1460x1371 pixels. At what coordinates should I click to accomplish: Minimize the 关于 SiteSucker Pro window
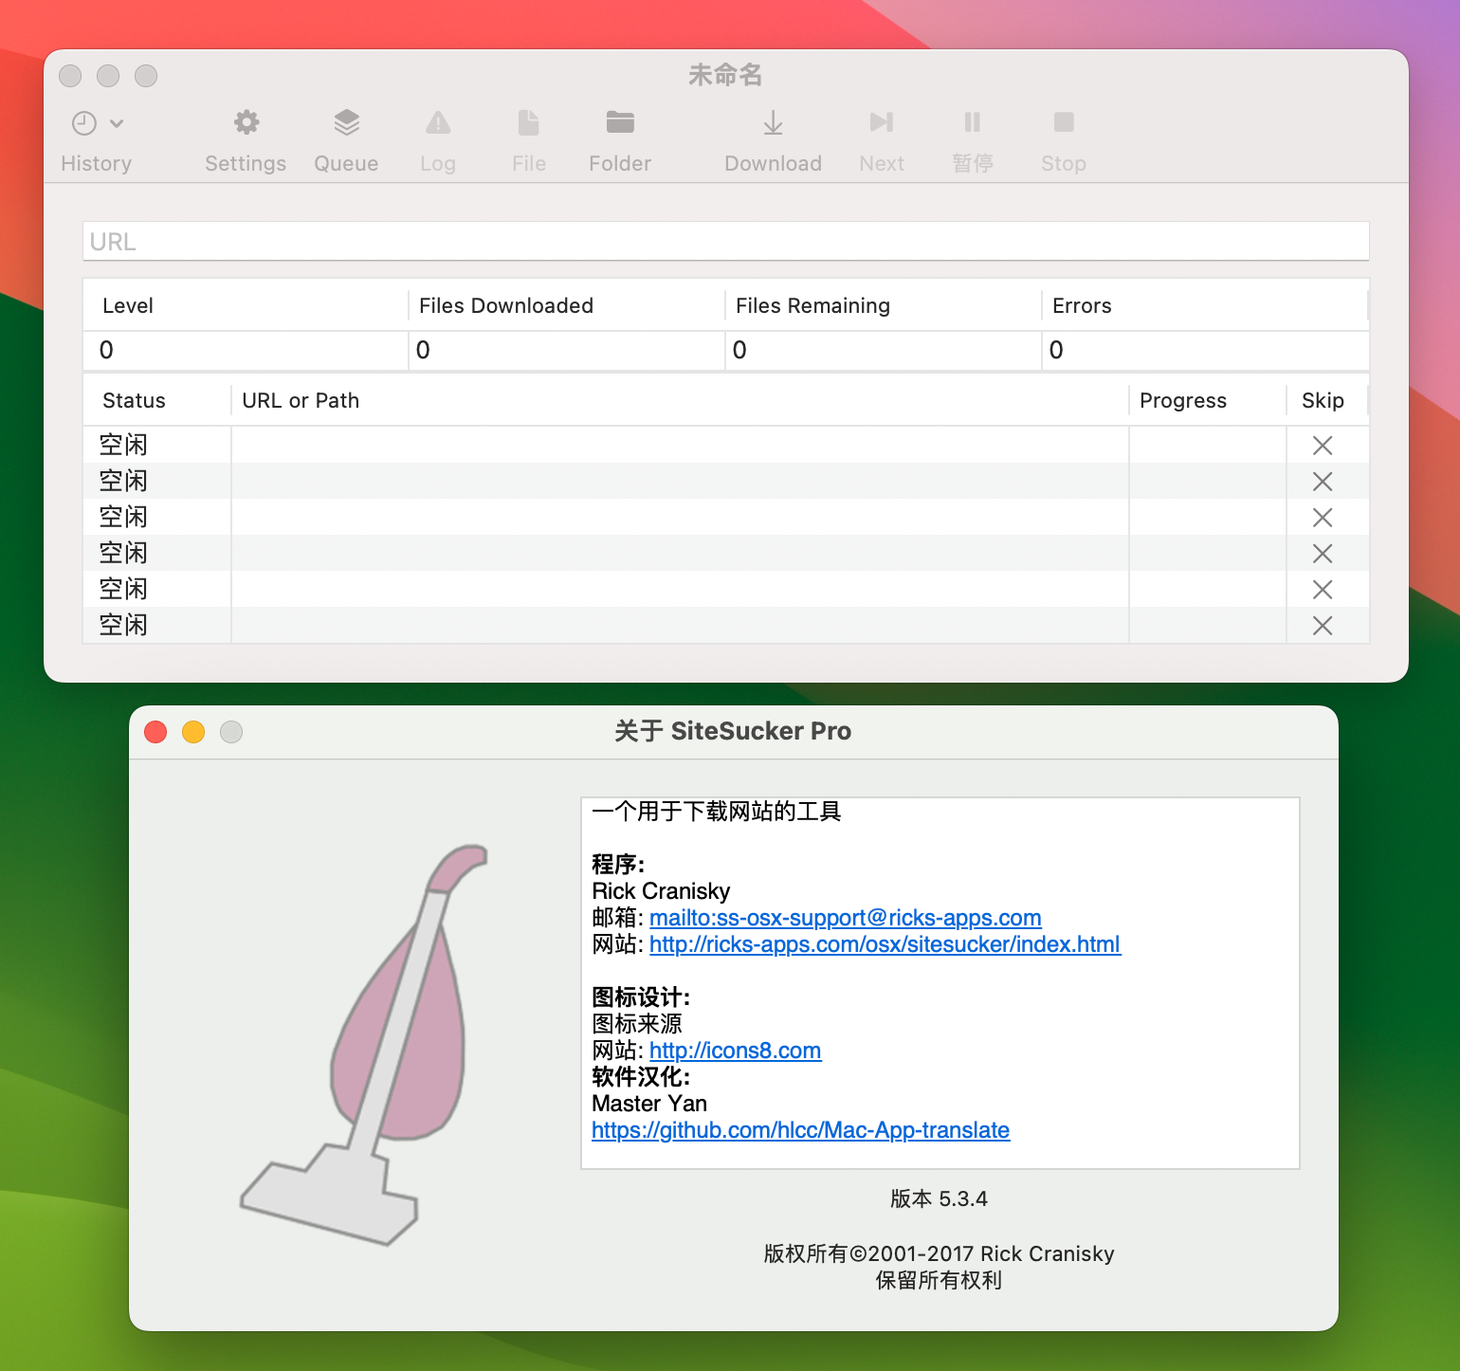coord(193,732)
